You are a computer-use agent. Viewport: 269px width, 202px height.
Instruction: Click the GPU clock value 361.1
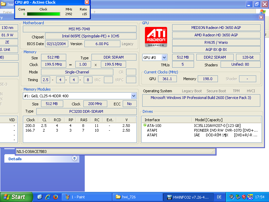[167, 79]
